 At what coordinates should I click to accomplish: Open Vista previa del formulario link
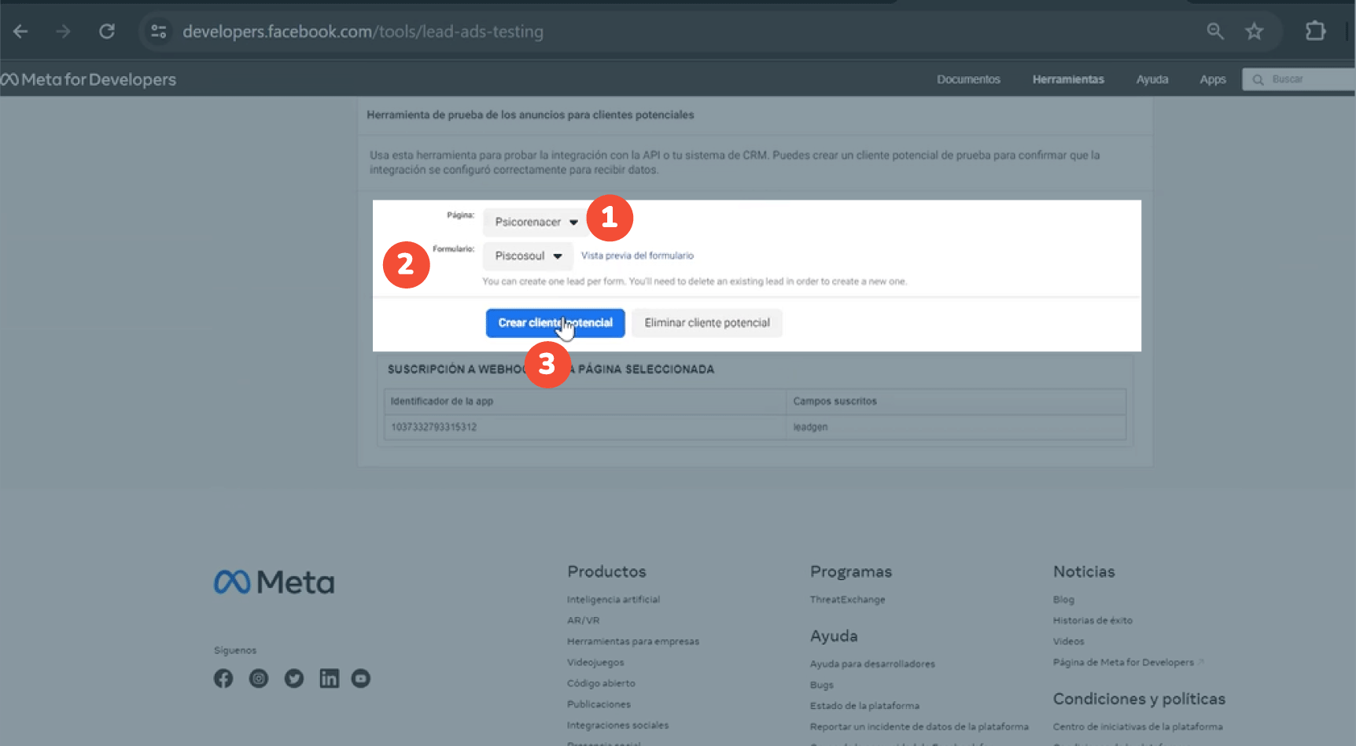coord(637,255)
